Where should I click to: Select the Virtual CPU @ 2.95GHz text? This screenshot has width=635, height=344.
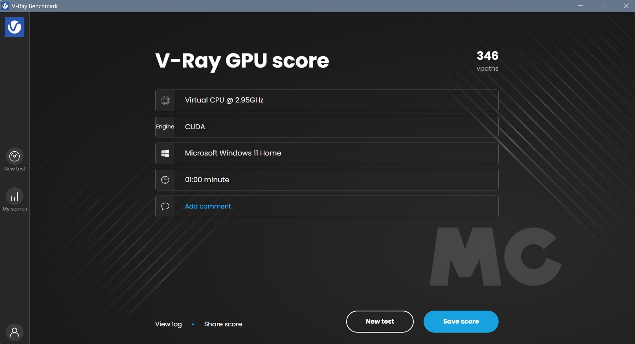[x=224, y=100]
